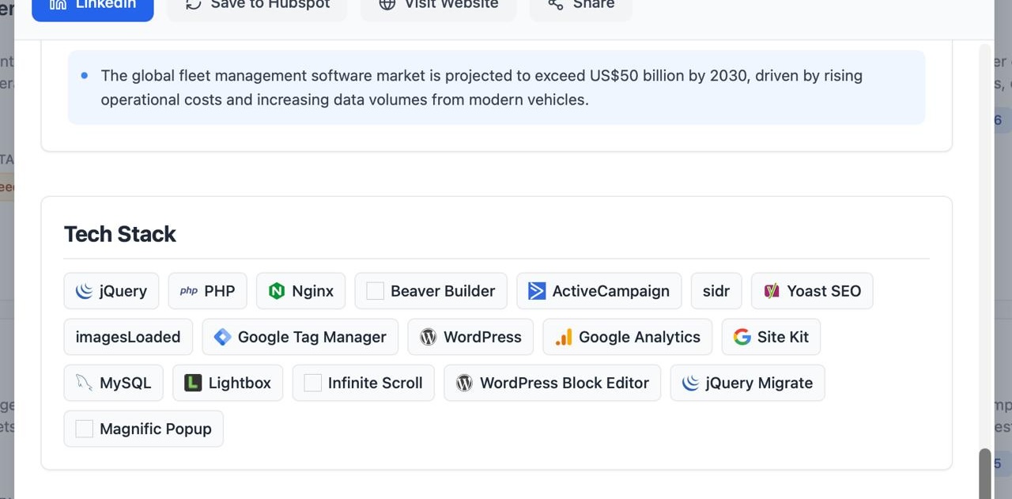Select the sidr tech stack tag
The image size is (1012, 499).
point(716,290)
